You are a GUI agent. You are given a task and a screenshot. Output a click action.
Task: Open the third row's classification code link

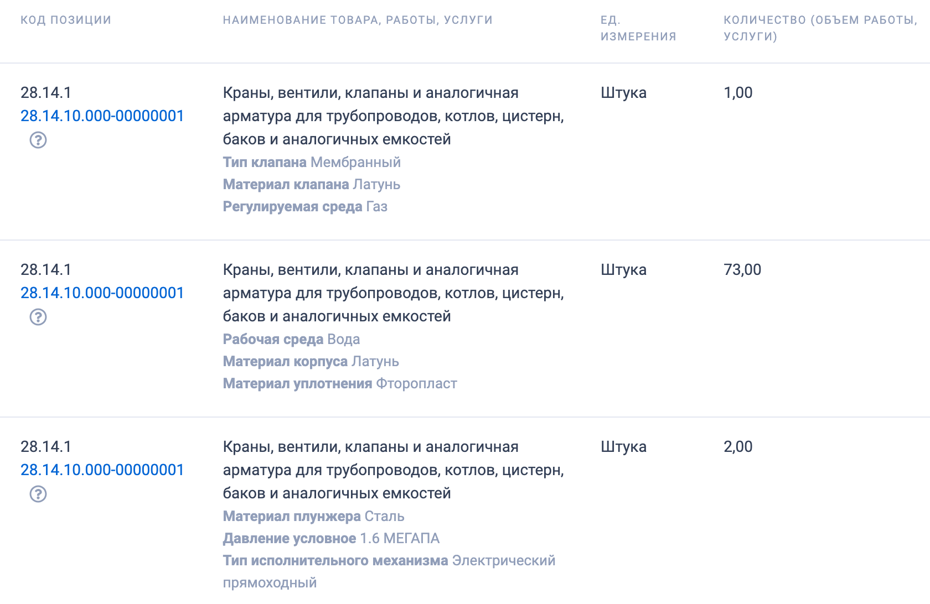[x=102, y=470]
